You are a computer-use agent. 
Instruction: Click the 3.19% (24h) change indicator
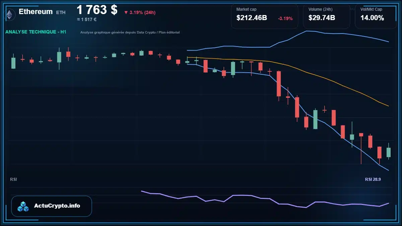[140, 13]
